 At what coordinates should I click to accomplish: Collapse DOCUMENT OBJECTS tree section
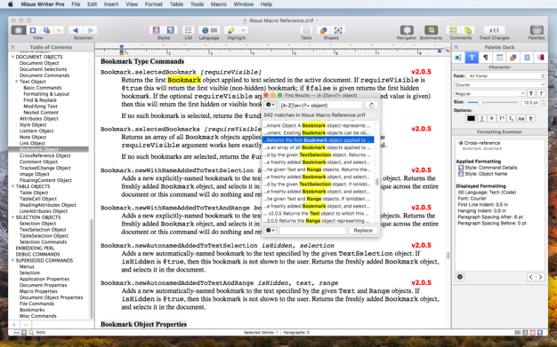tap(12, 57)
